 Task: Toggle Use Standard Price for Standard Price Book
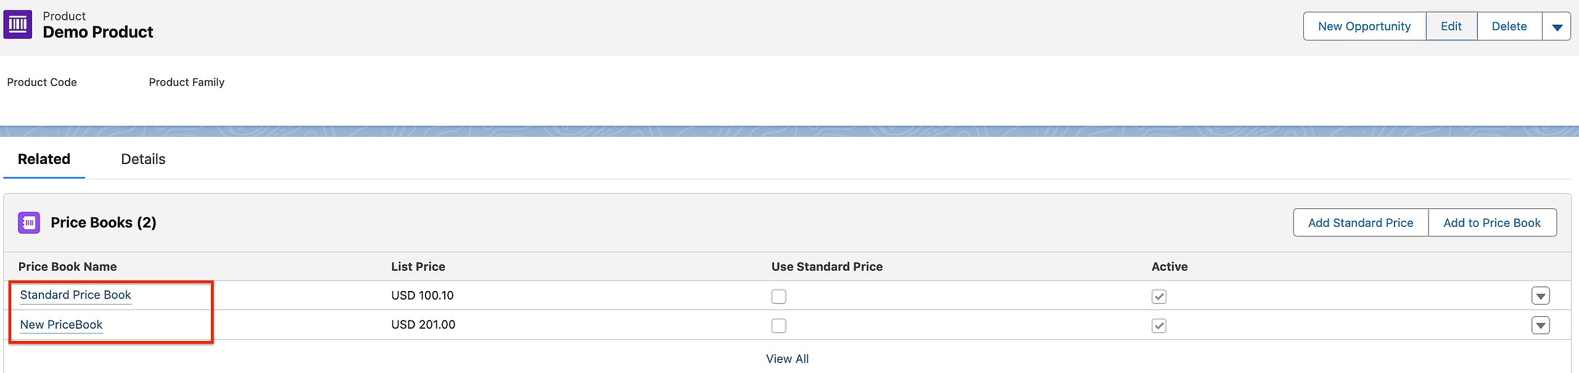coord(778,297)
